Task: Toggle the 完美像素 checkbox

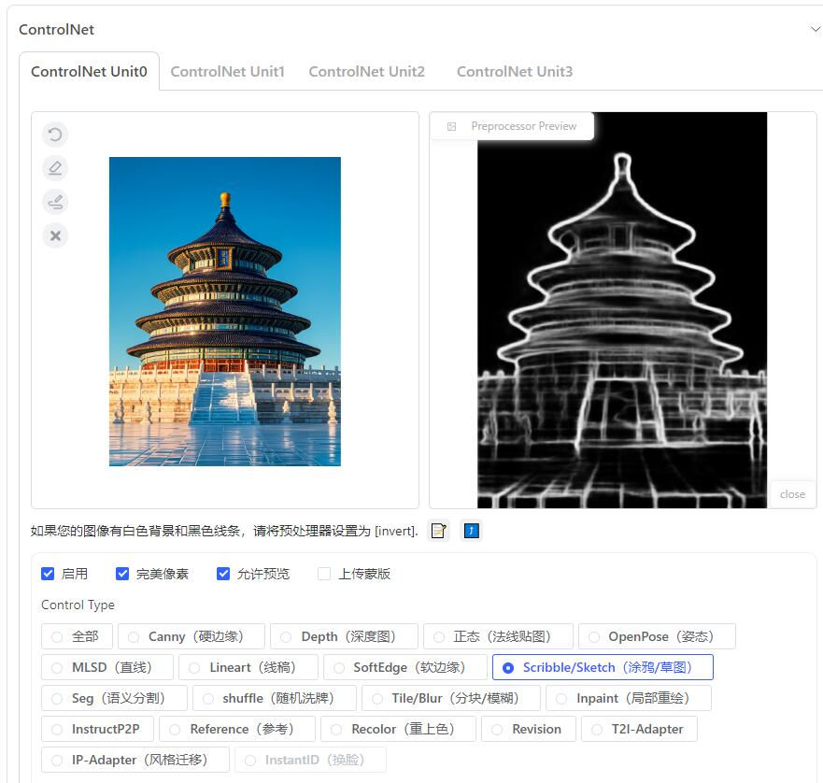Action: click(122, 574)
